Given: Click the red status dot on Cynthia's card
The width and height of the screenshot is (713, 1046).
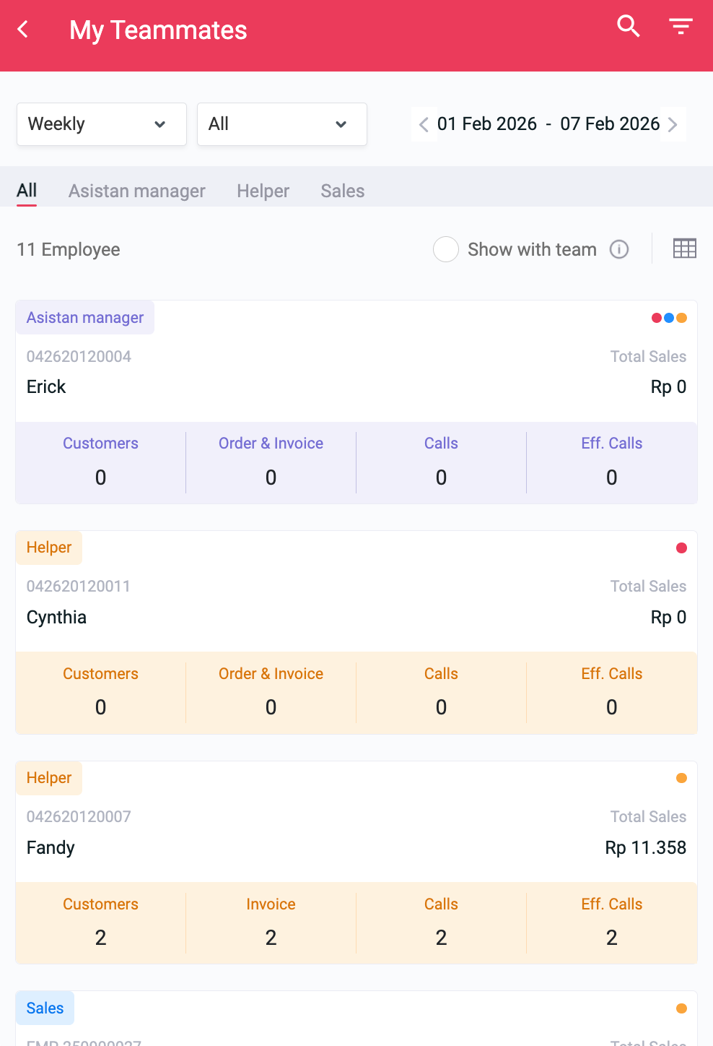Looking at the screenshot, I should [x=681, y=548].
